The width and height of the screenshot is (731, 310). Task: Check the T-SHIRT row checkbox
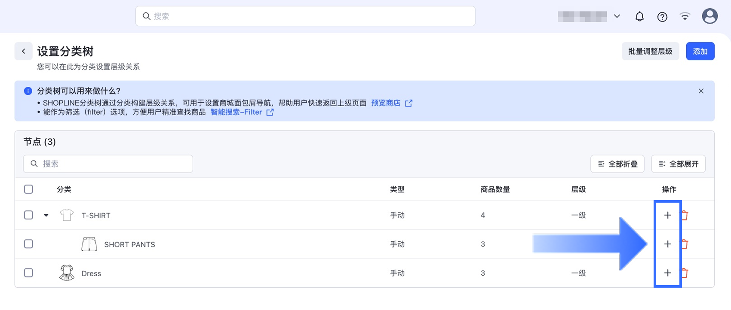(28, 215)
